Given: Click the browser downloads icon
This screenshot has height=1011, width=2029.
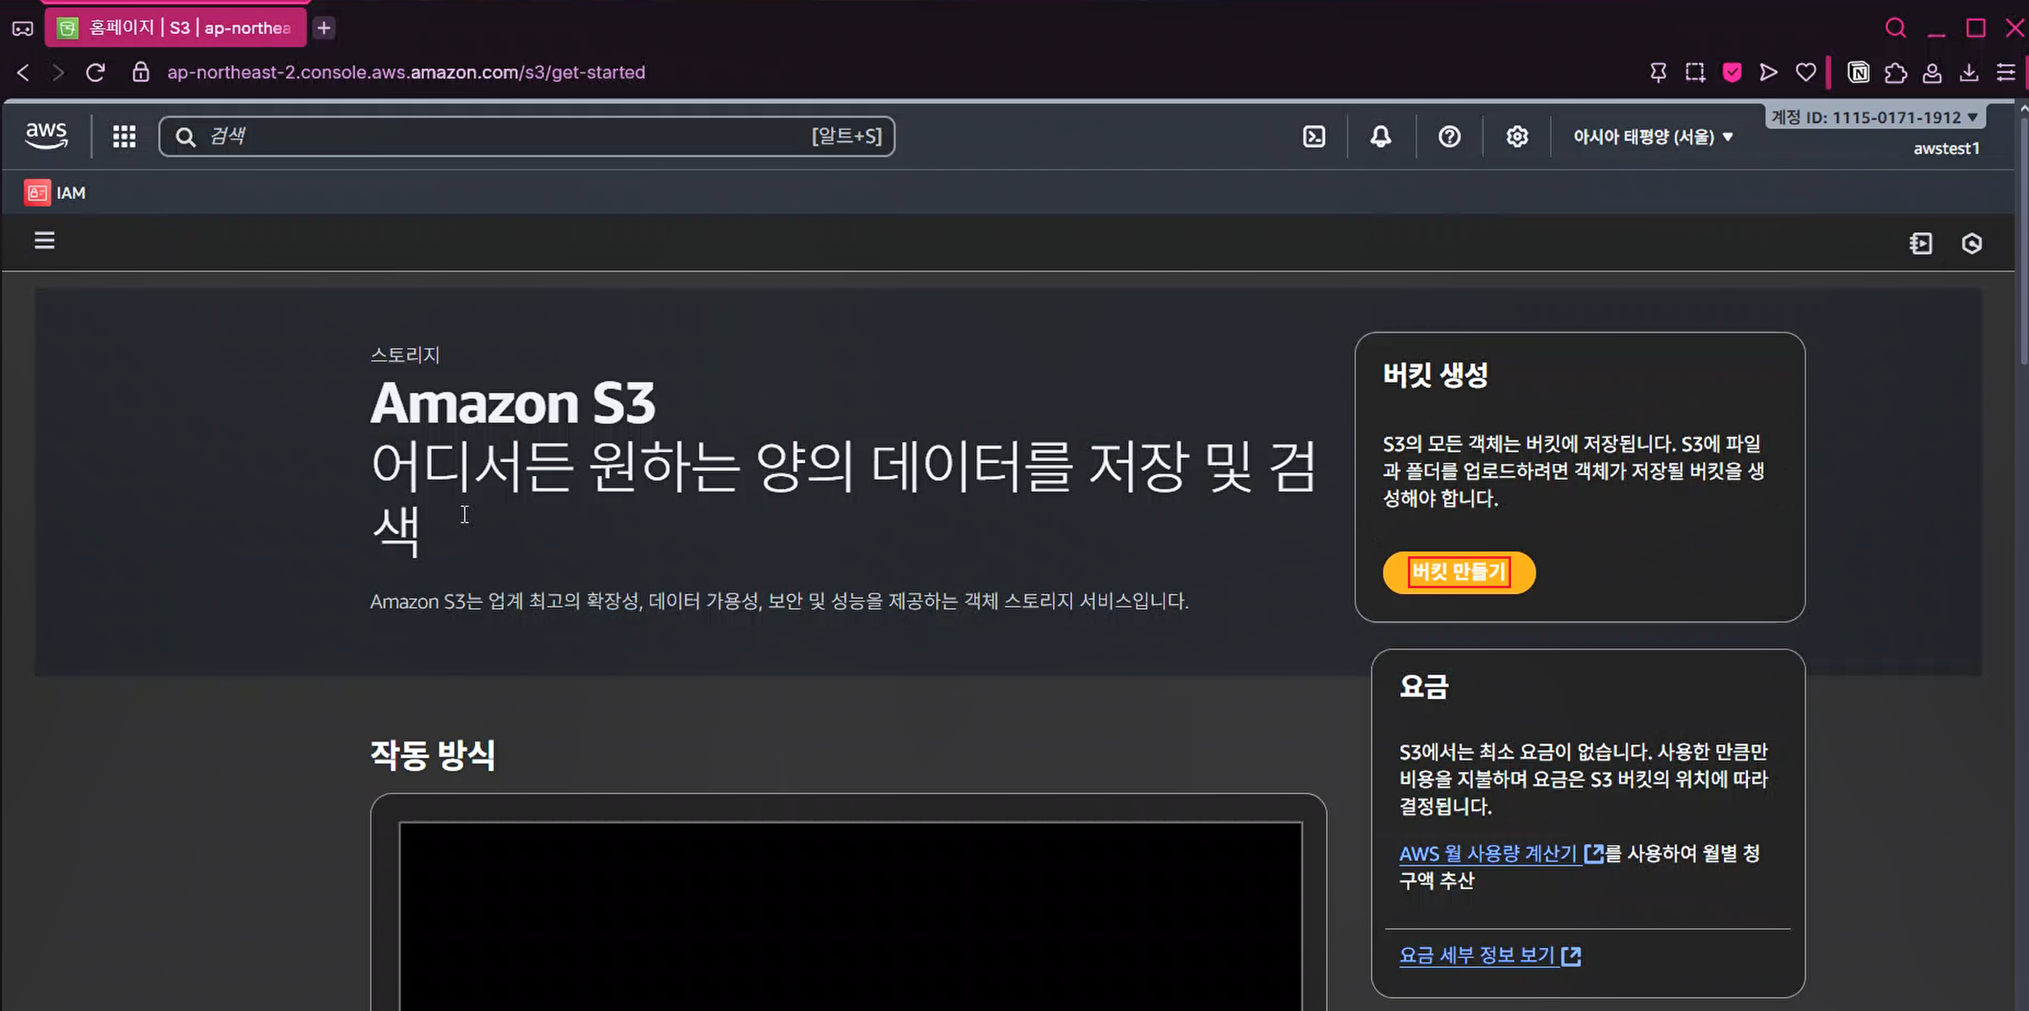Looking at the screenshot, I should (x=1968, y=72).
